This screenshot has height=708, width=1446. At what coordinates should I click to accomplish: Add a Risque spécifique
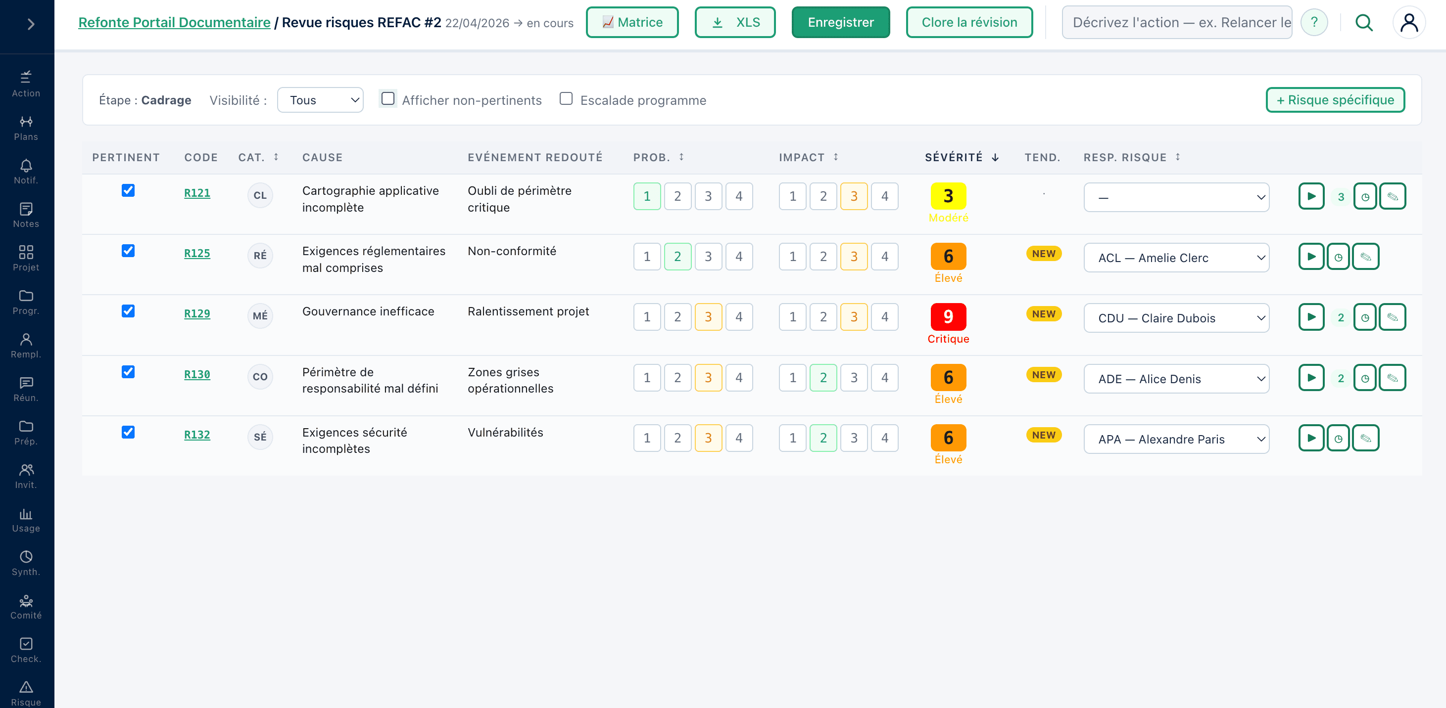click(1335, 100)
